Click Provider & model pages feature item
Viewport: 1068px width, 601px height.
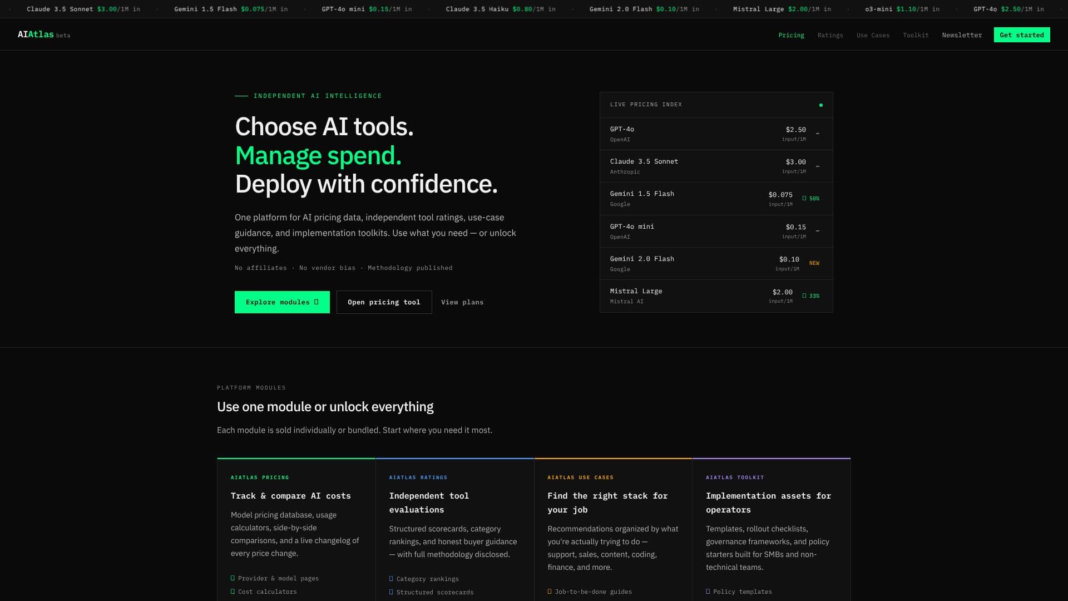275,578
